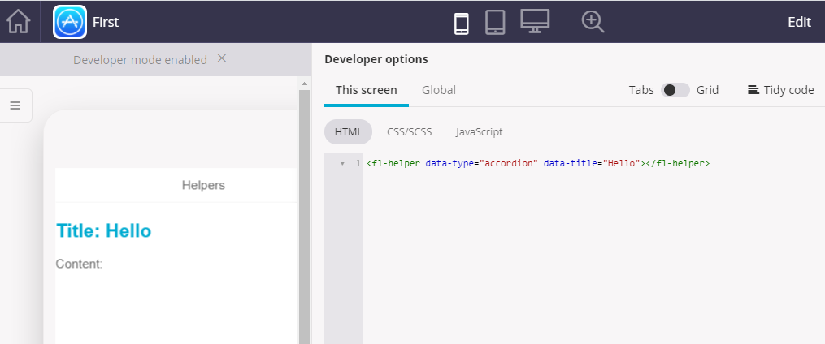Switch to mobile phone preview

(x=462, y=22)
